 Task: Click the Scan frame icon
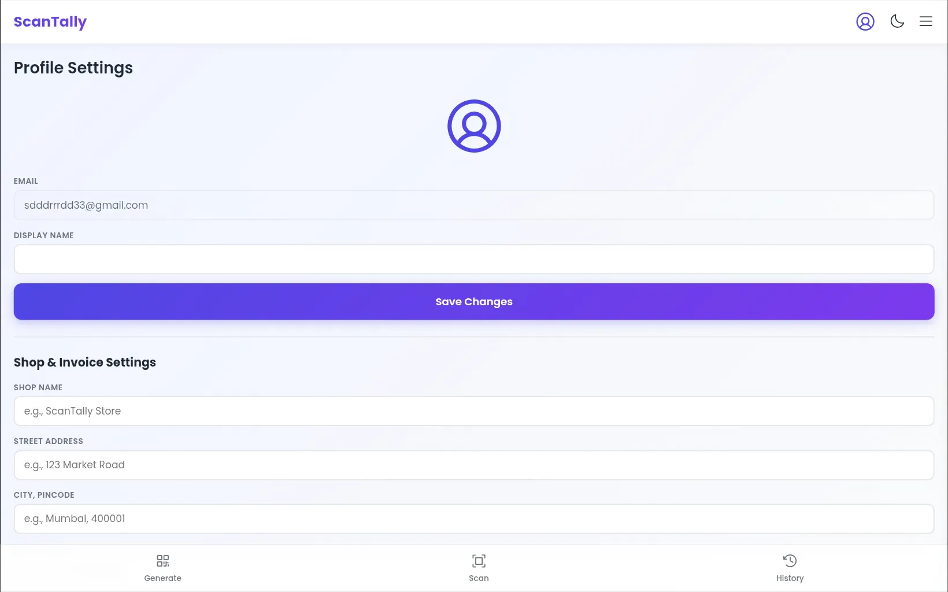tap(479, 561)
